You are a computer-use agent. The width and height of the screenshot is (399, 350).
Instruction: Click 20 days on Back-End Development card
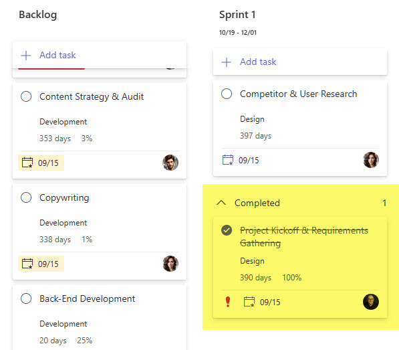pyautogui.click(x=53, y=341)
